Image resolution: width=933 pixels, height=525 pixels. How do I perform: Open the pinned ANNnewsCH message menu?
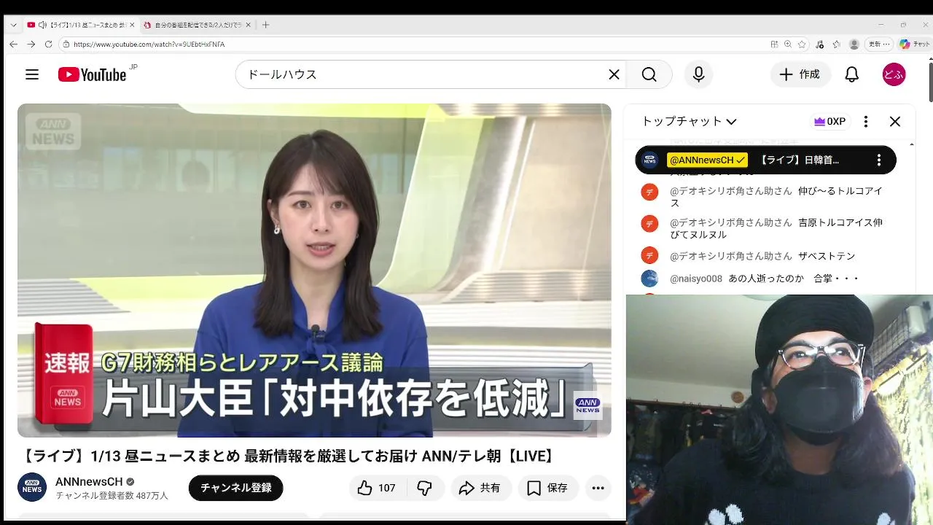click(x=879, y=160)
